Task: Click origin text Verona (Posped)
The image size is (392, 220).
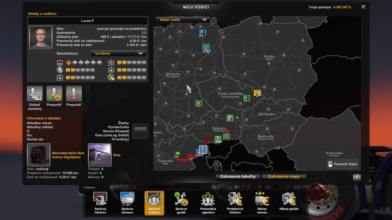Action: (116, 131)
